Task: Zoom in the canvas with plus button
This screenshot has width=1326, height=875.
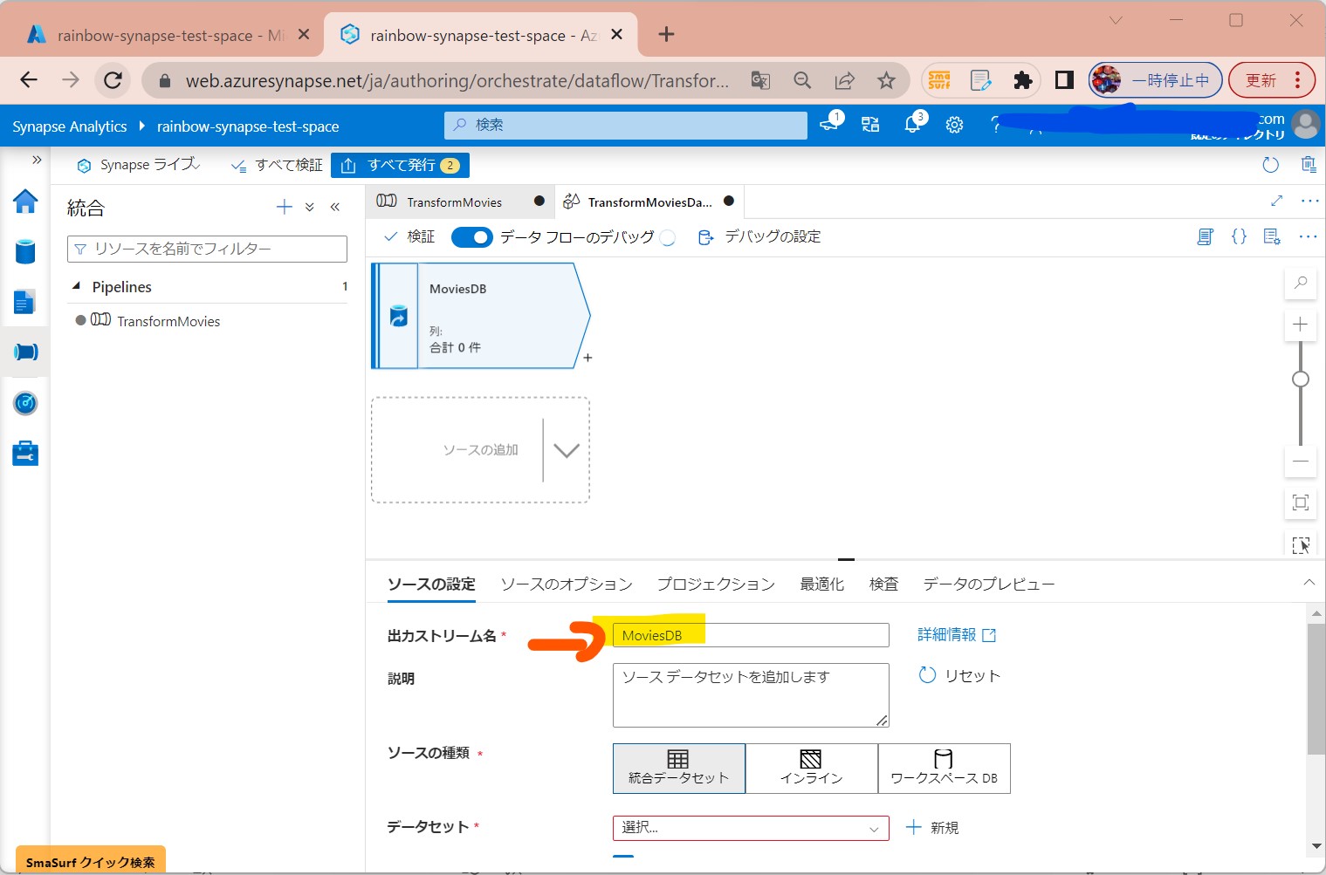Action: coord(1301,325)
